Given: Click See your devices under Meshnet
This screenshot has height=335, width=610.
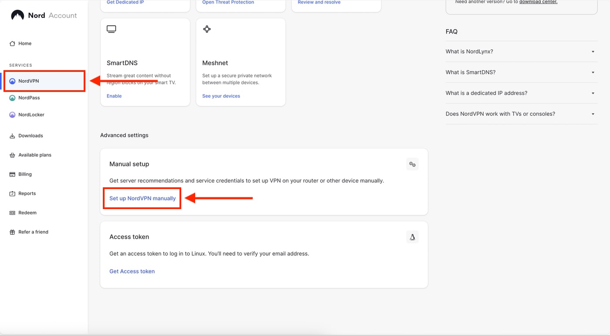Looking at the screenshot, I should coord(221,96).
